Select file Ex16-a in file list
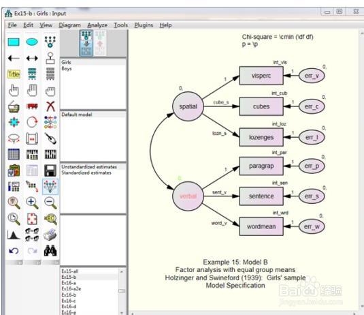Screen dimensions: 364x315 click(69, 283)
